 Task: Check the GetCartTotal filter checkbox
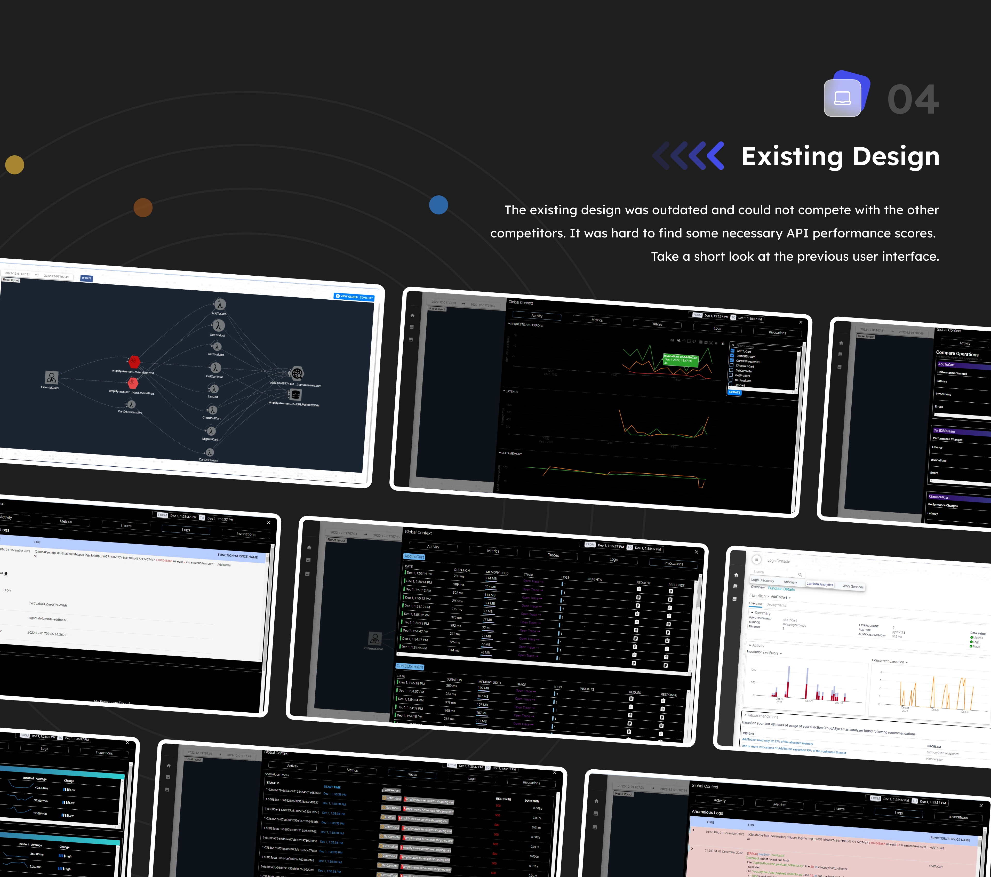(731, 370)
